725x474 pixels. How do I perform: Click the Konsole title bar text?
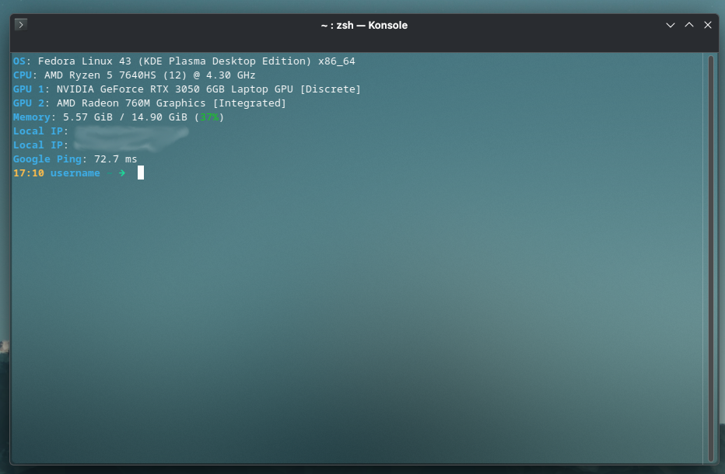coord(364,26)
